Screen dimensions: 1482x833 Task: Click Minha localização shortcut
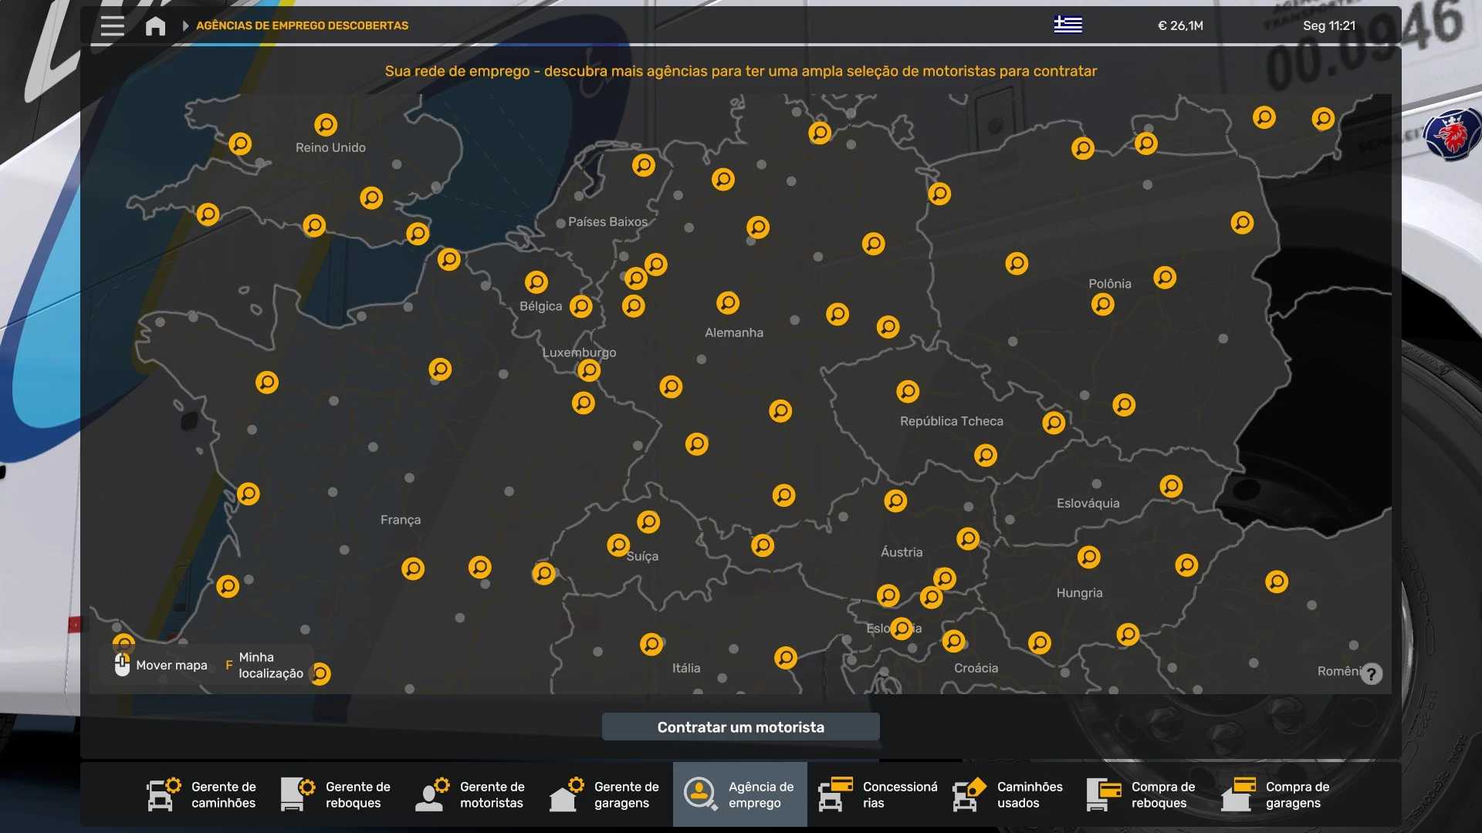tap(265, 665)
